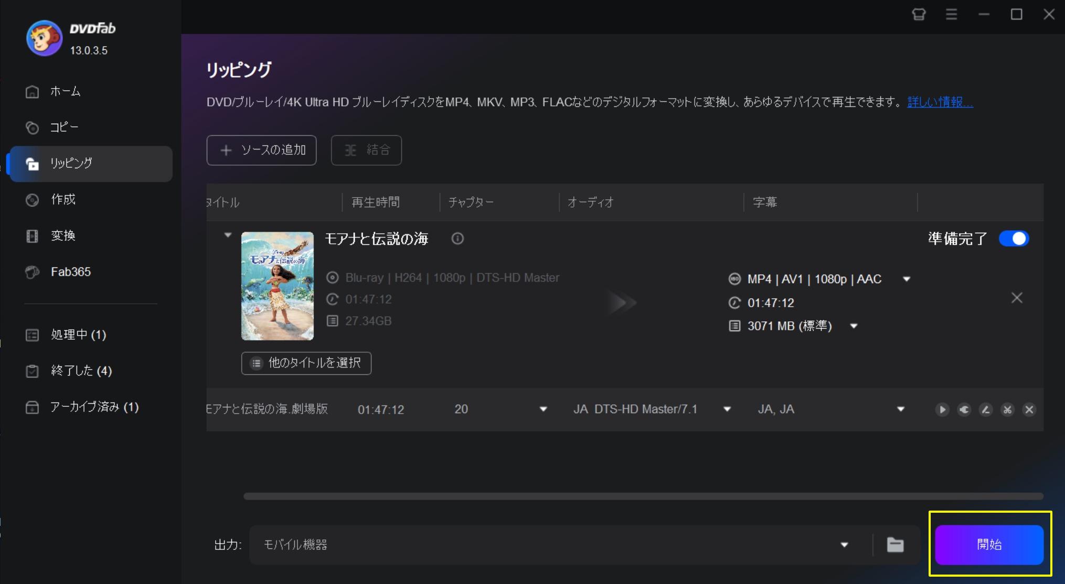Open Fab365 in sidebar
Image resolution: width=1065 pixels, height=584 pixels.
click(91, 272)
